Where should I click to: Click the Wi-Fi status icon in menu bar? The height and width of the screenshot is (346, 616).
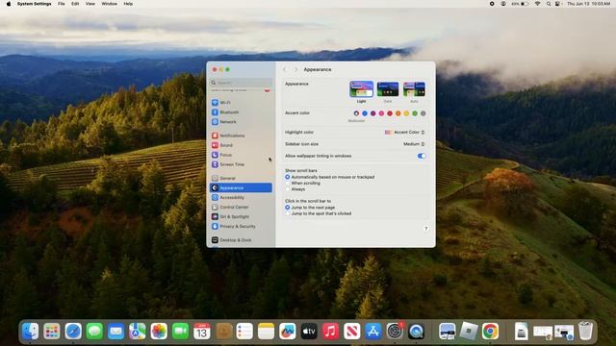(537, 4)
